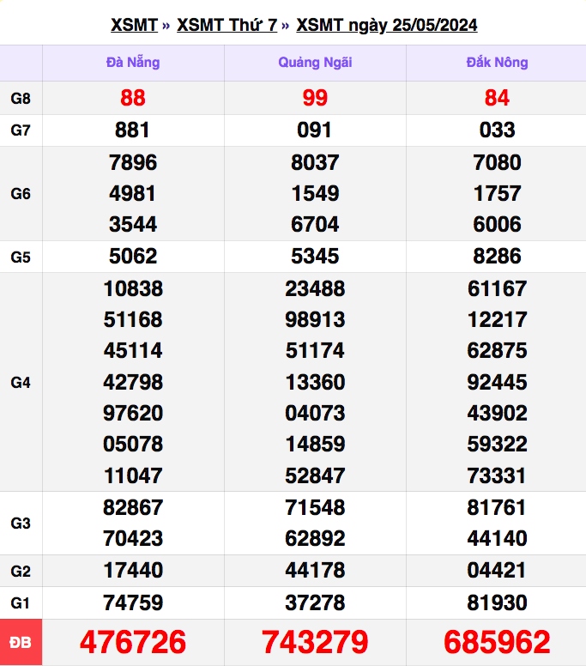Viewport: 586px width, 666px height.
Task: Select Đà Nẵng special prize 476726
Action: pos(133,642)
